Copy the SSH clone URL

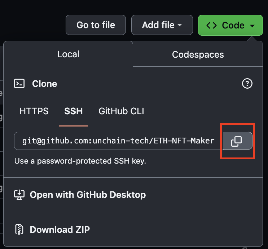click(x=238, y=141)
